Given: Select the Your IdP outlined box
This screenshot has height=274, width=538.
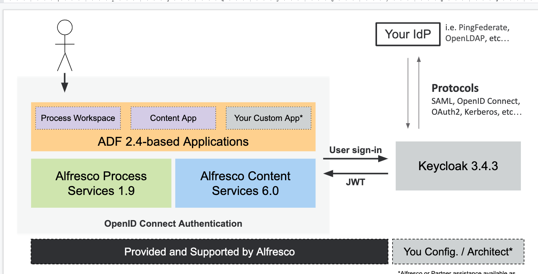Looking at the screenshot, I should (x=408, y=34).
